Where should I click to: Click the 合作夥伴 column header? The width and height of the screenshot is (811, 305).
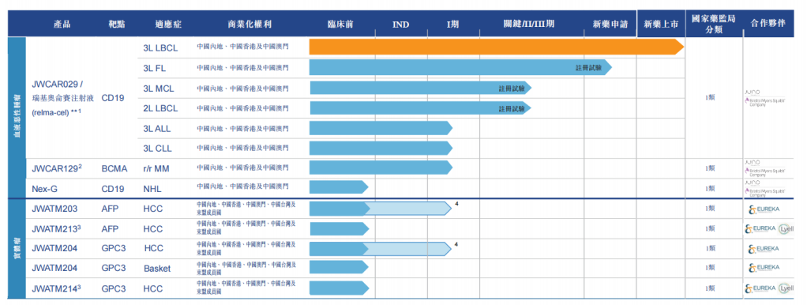click(x=768, y=24)
